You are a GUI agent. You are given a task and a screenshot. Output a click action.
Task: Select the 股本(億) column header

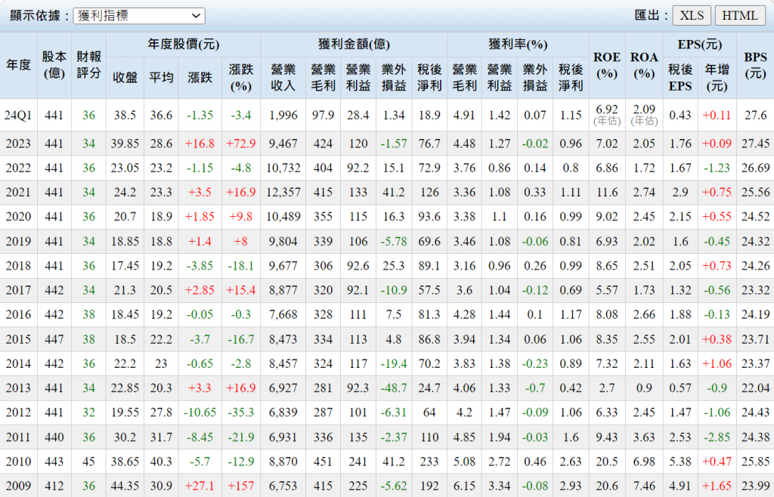click(54, 65)
